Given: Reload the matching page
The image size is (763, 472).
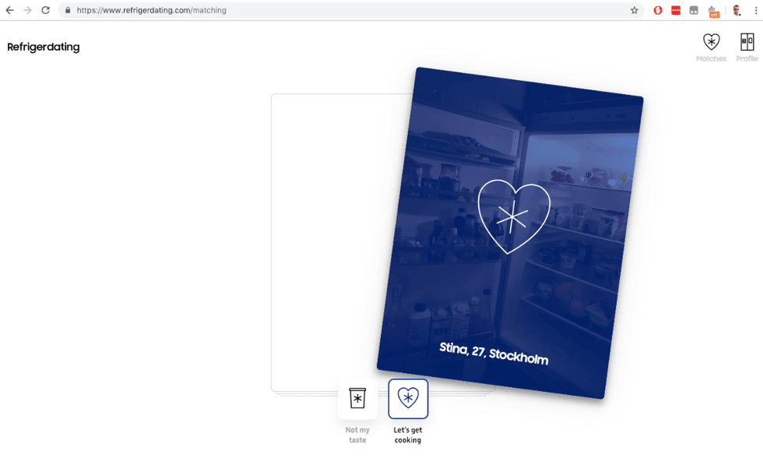Looking at the screenshot, I should 45,10.
